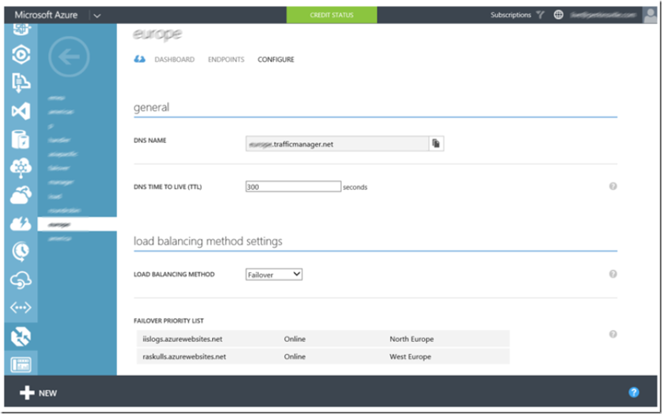This screenshot has width=662, height=414.
Task: Open the cloud-with-gear hub sidebar icon
Action: [x=21, y=167]
